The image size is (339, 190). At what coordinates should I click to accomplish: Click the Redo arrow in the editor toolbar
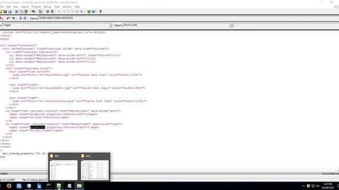tap(13, 18)
